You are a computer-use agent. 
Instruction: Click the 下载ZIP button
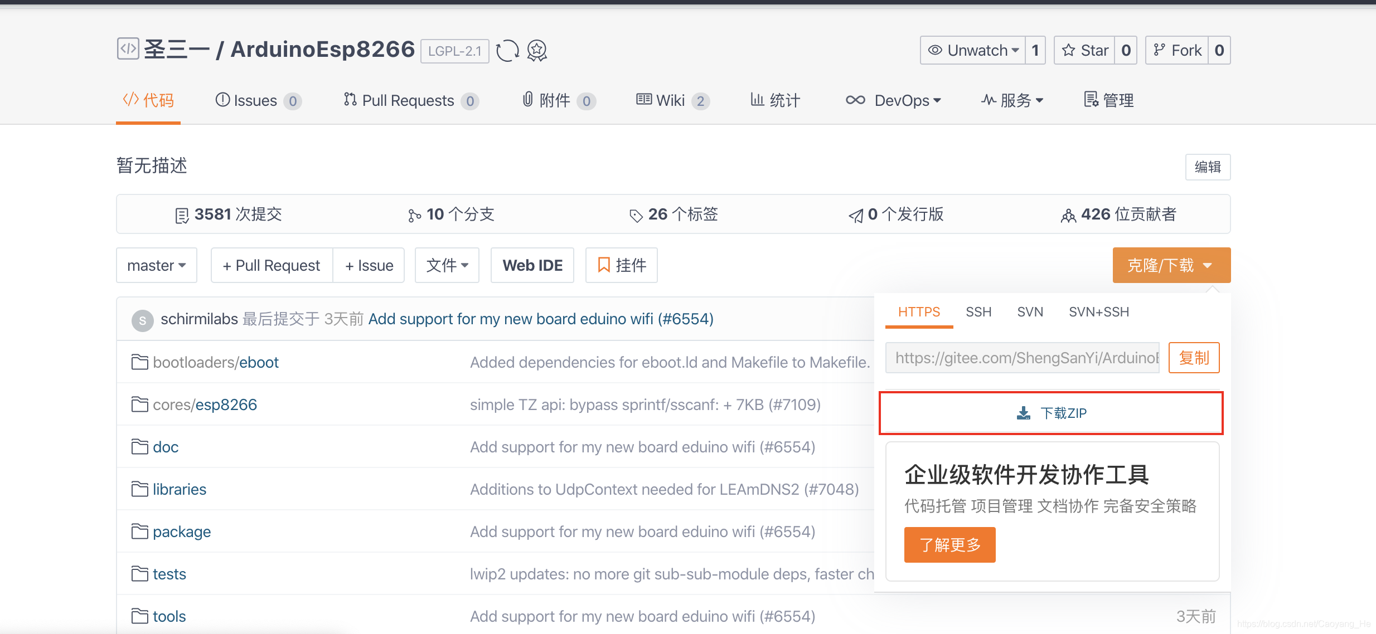tap(1050, 413)
